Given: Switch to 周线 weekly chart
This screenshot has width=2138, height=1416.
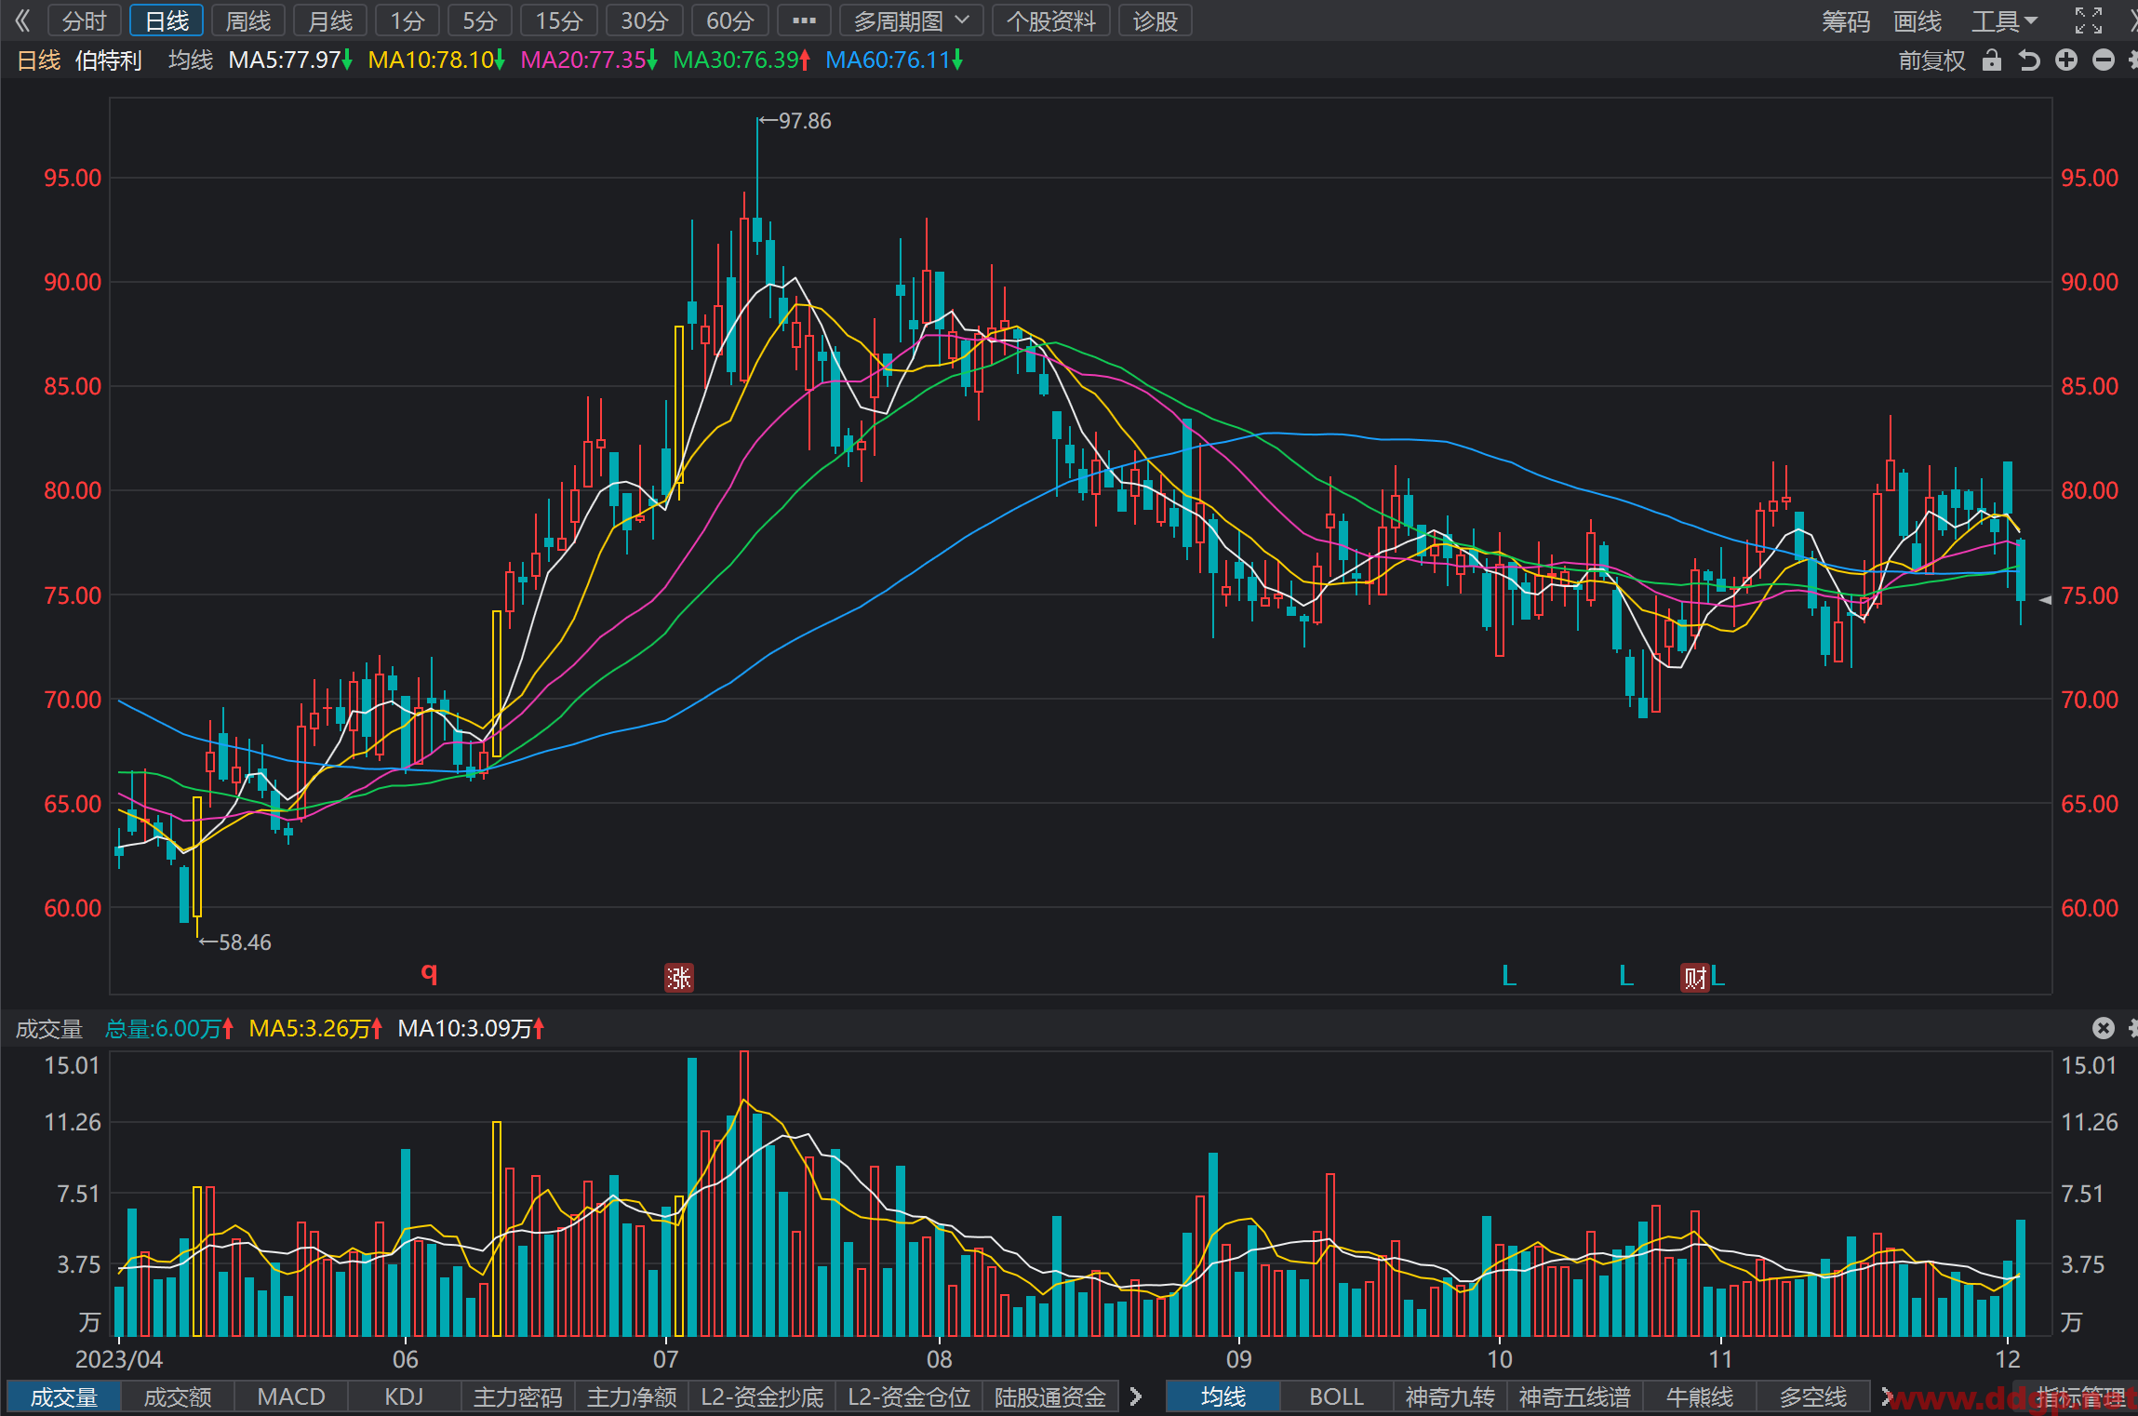Looking at the screenshot, I should tap(248, 20).
